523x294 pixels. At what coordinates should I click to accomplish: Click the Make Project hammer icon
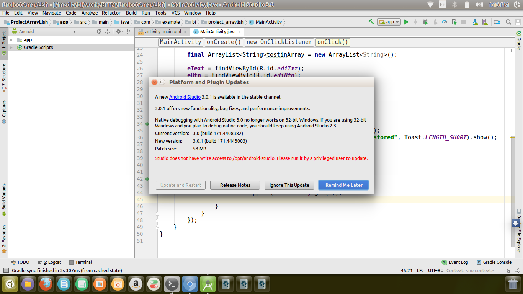click(x=371, y=22)
